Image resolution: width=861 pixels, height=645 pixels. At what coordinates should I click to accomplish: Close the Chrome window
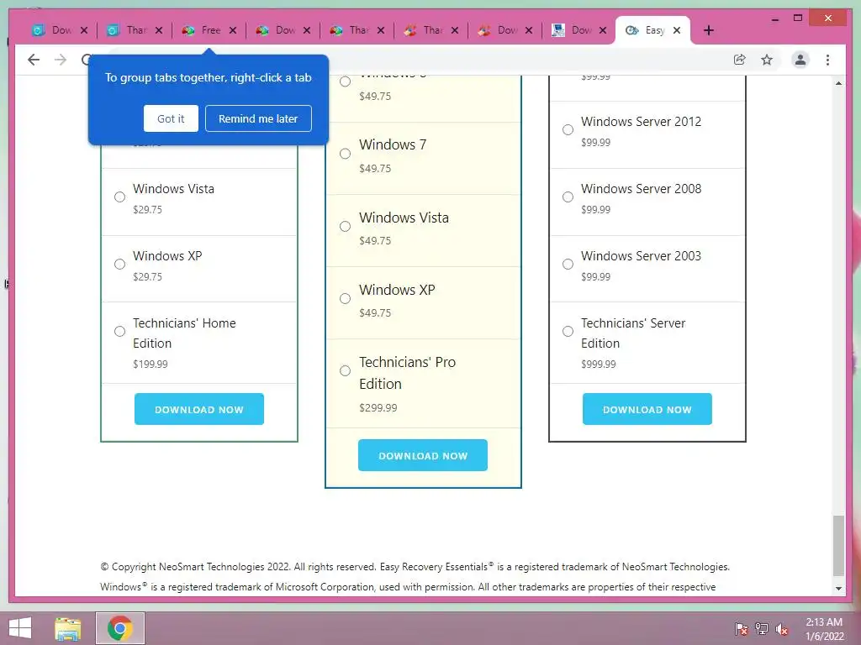(x=828, y=18)
